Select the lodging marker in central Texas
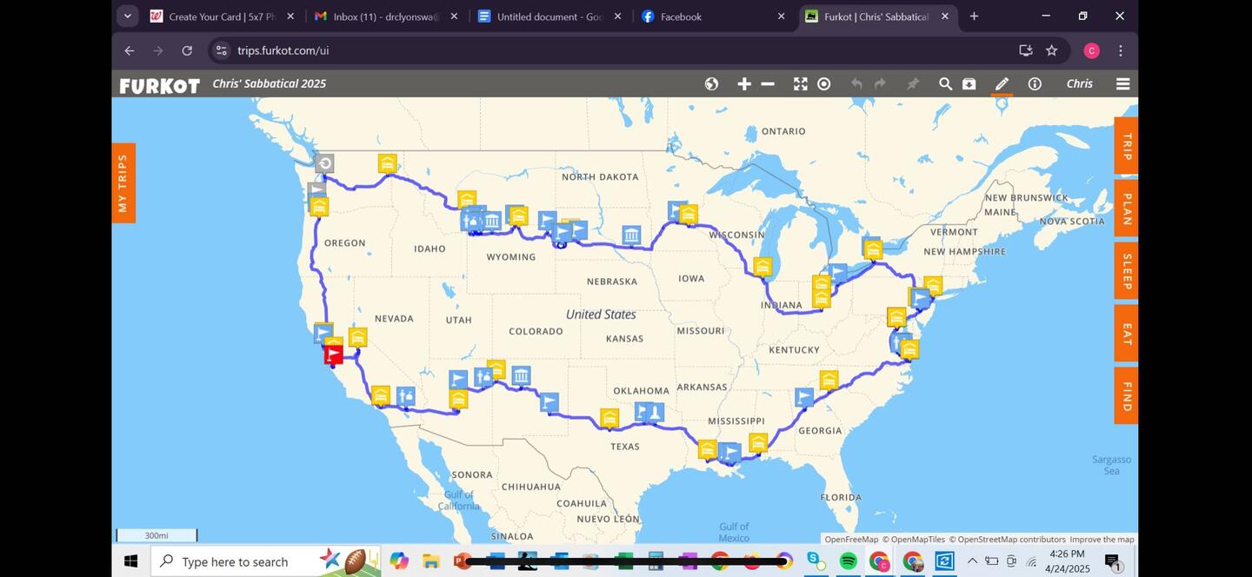This screenshot has width=1252, height=577. tap(609, 418)
